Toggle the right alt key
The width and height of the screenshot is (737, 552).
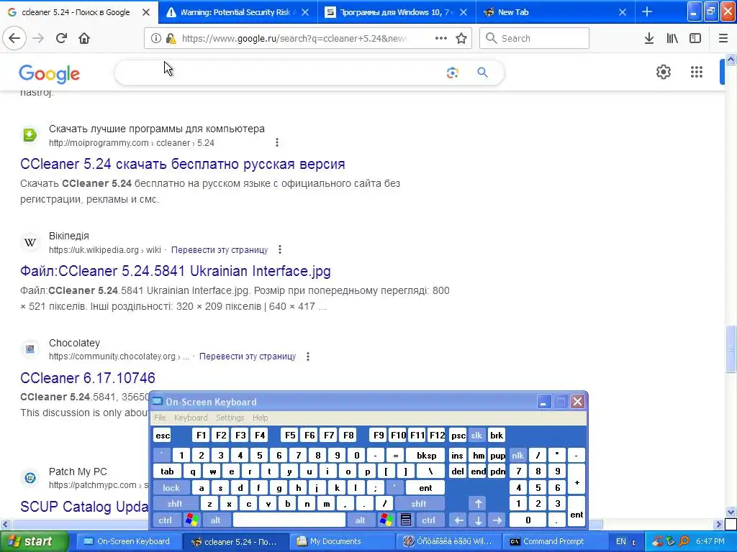[x=361, y=520]
